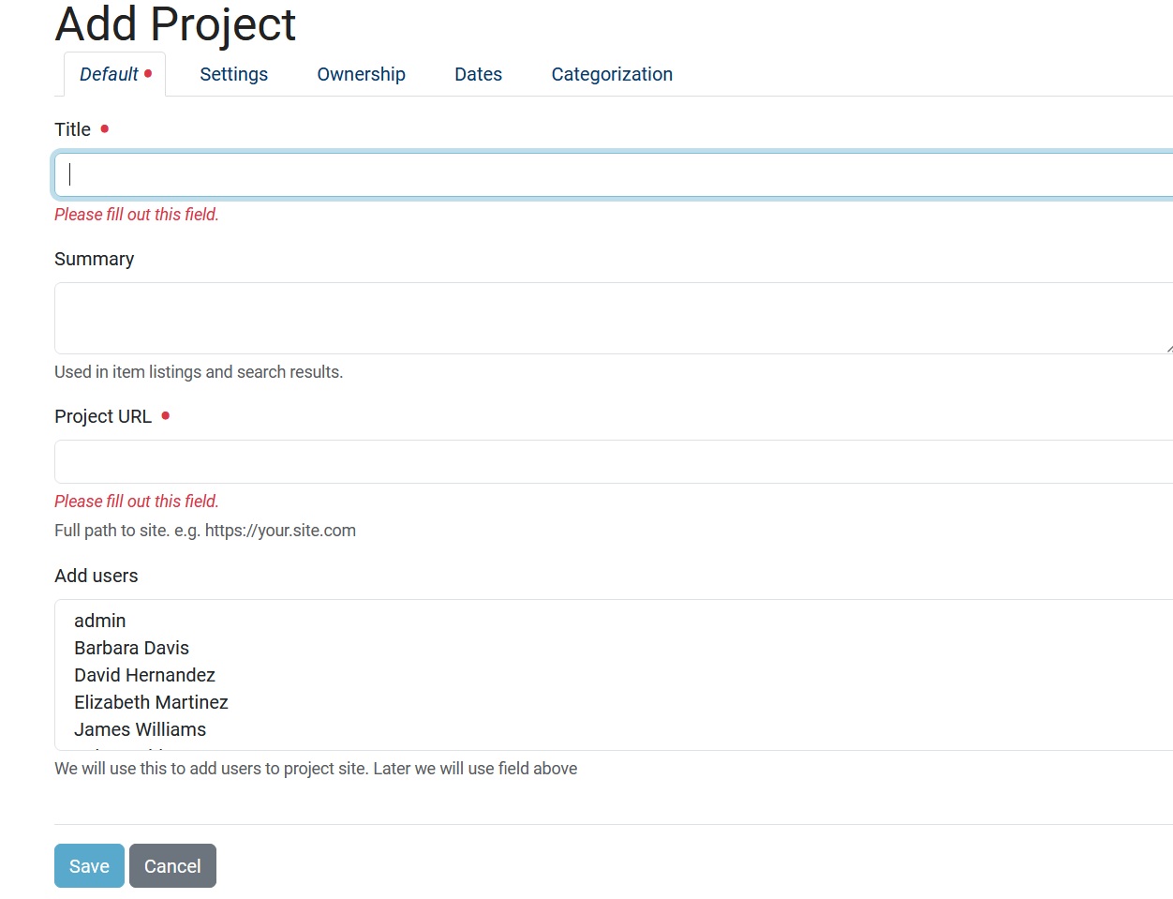This screenshot has height=899, width=1173.
Task: Open the Ownership tab
Action: pos(361,74)
